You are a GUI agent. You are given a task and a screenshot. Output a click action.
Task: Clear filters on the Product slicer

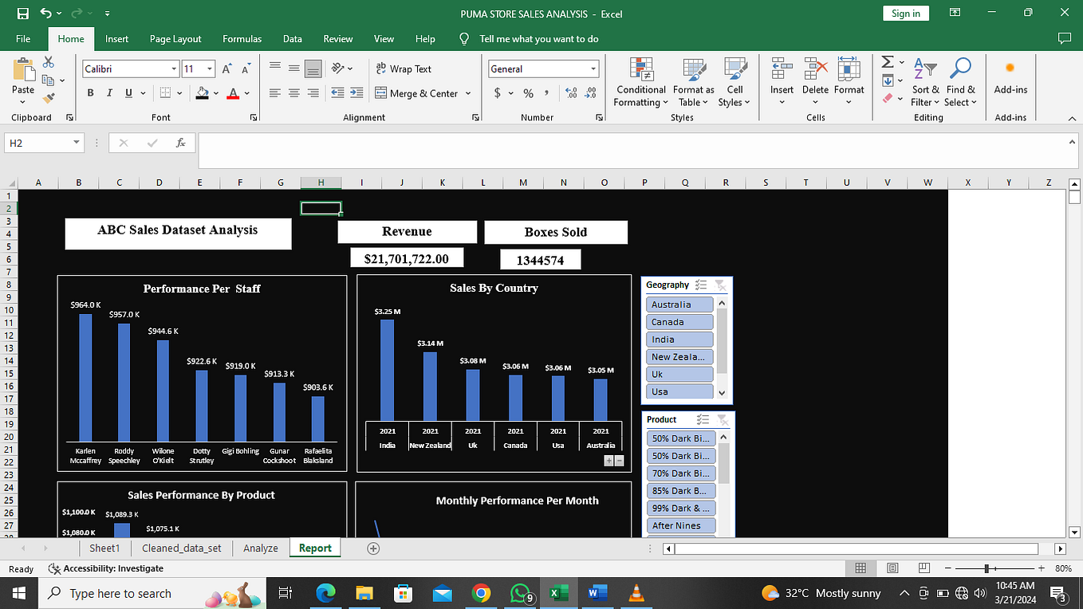722,419
